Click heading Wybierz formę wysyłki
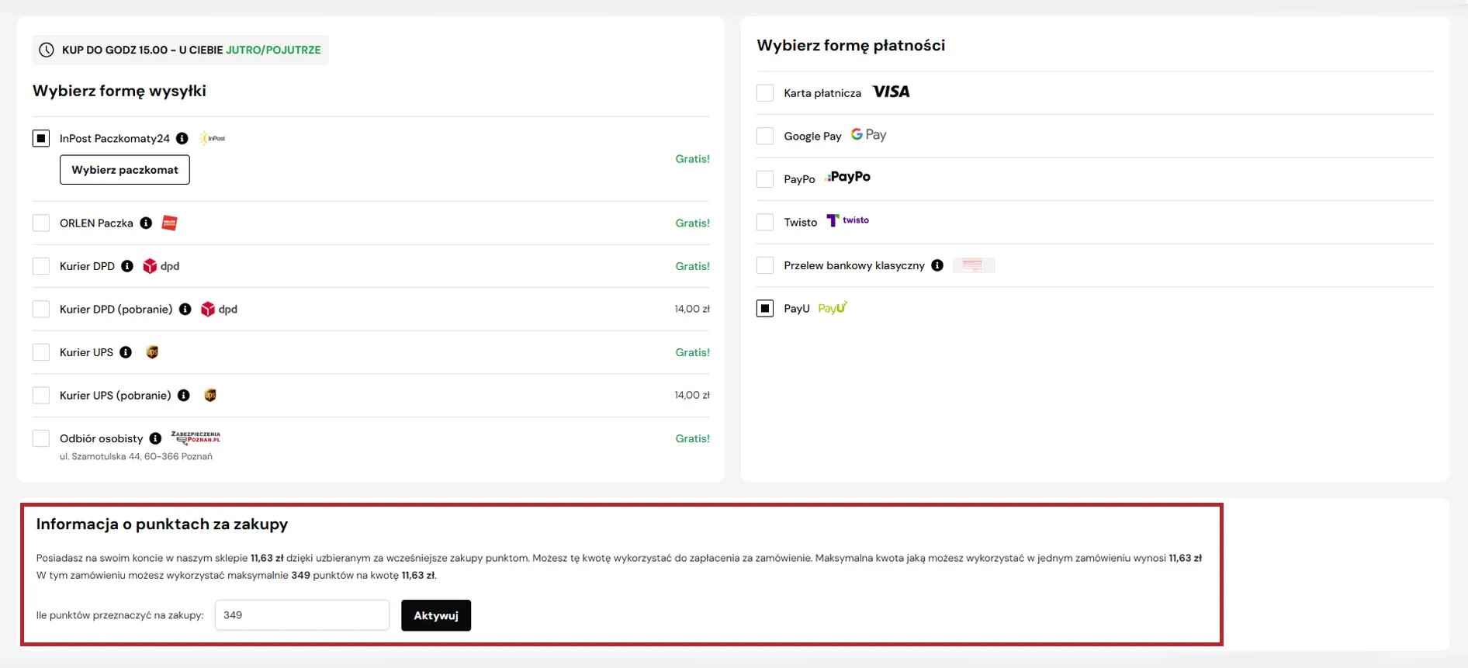This screenshot has width=1468, height=668. (x=119, y=91)
